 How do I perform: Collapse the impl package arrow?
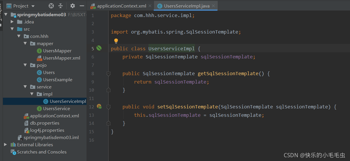point(32,94)
